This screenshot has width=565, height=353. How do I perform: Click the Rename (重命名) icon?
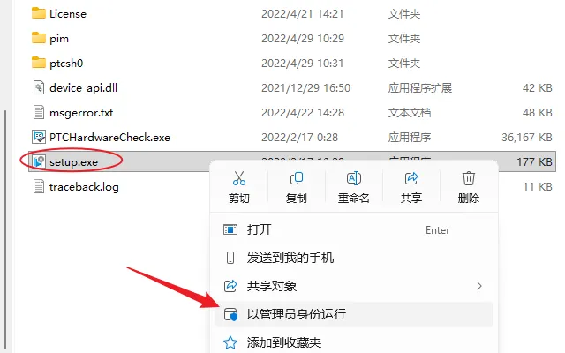pyautogui.click(x=353, y=178)
